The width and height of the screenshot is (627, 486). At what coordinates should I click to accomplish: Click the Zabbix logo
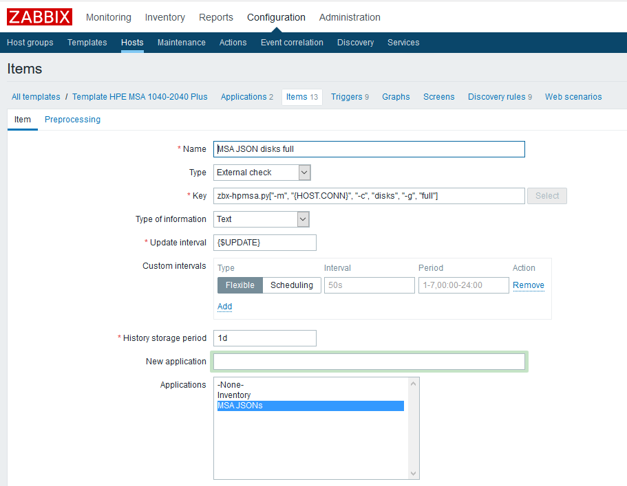39,16
